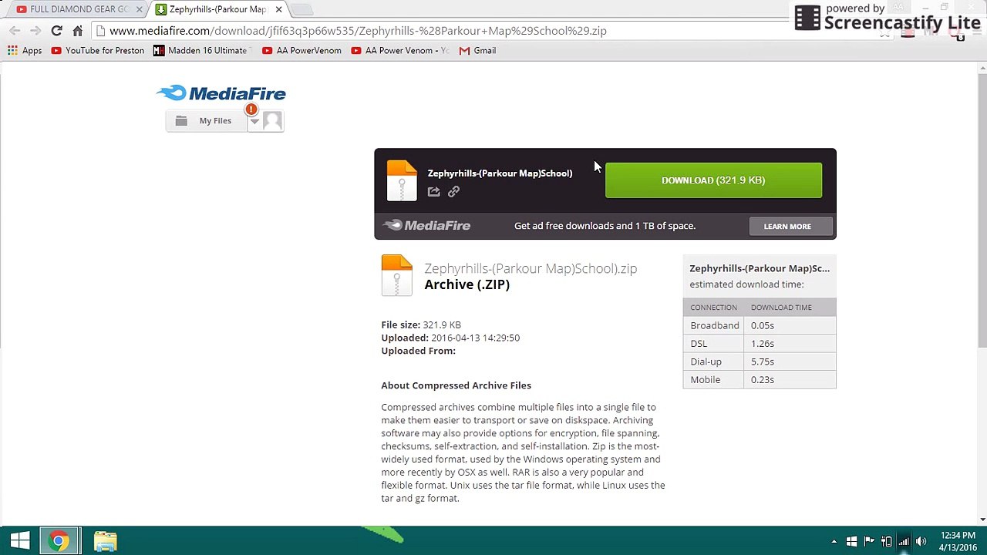This screenshot has height=555, width=987.
Task: Click the page vertical scrollbar thumb
Action: click(982, 212)
